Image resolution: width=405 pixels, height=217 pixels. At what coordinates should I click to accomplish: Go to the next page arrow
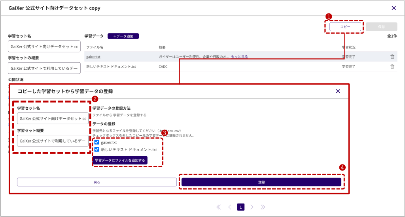coord(252,207)
